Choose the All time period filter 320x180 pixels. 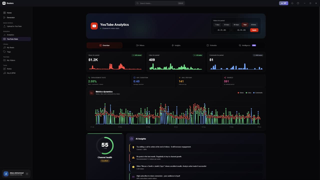click(253, 25)
